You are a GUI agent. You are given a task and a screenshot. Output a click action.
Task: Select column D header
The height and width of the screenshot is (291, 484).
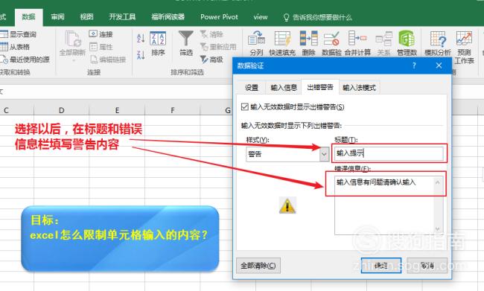(x=61, y=110)
